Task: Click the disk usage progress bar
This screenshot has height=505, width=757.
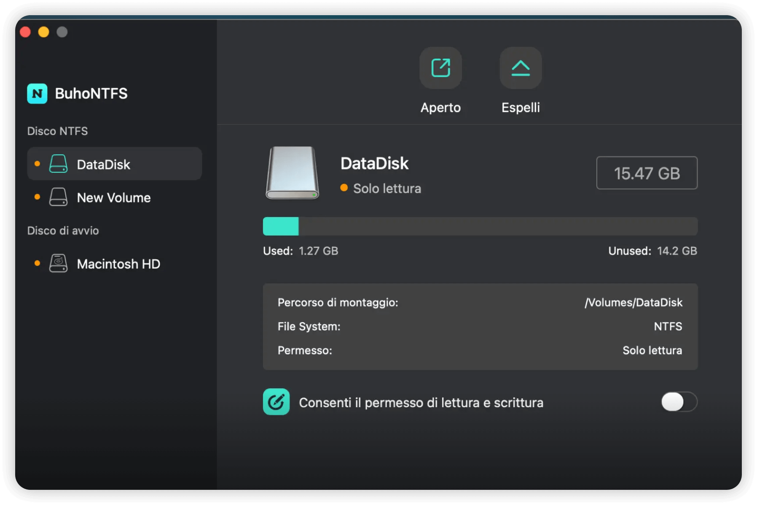Action: coord(480,226)
